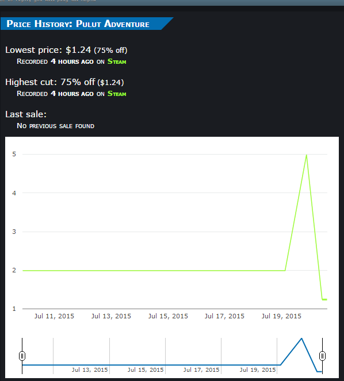Viewport: 344px width, 381px height.
Task: Click the y-axis value 3
Action: click(14, 232)
